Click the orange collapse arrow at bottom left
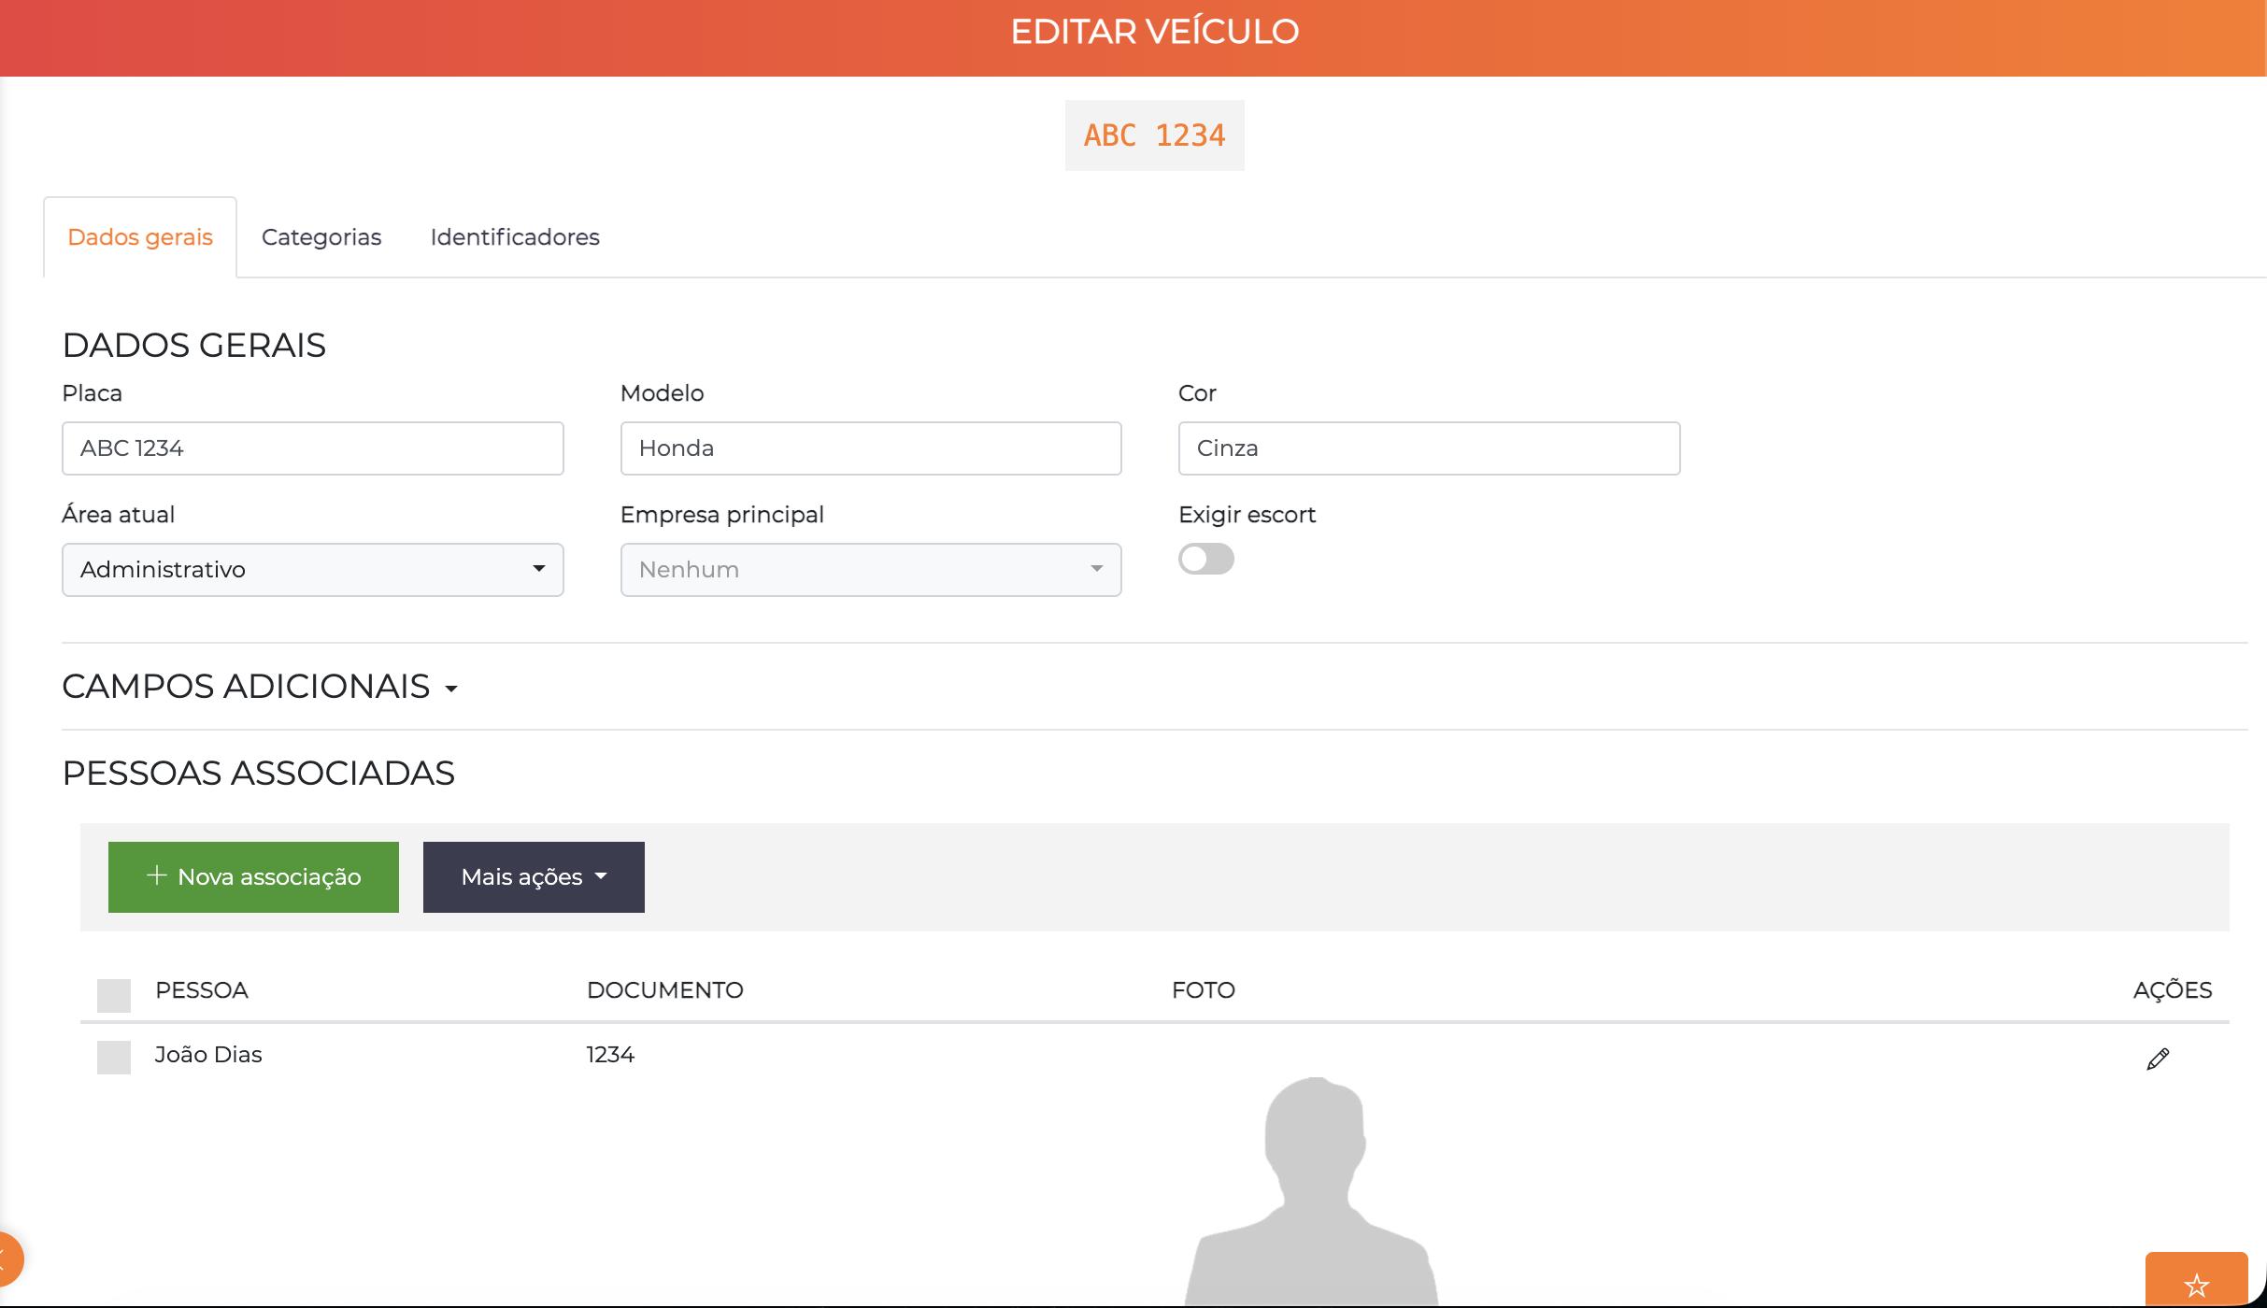2267x1308 pixels. 7,1258
